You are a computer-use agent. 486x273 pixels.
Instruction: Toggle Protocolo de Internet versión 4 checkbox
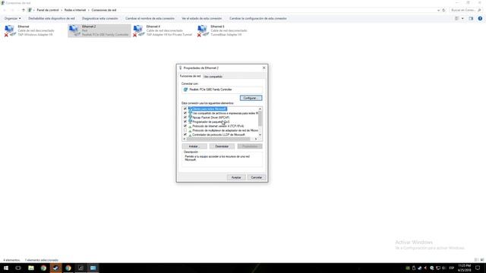pyautogui.click(x=185, y=127)
